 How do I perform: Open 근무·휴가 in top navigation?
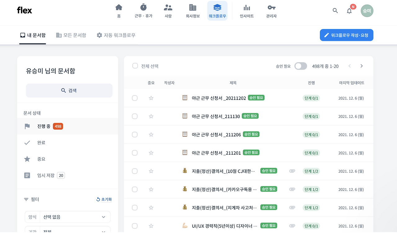144,11
